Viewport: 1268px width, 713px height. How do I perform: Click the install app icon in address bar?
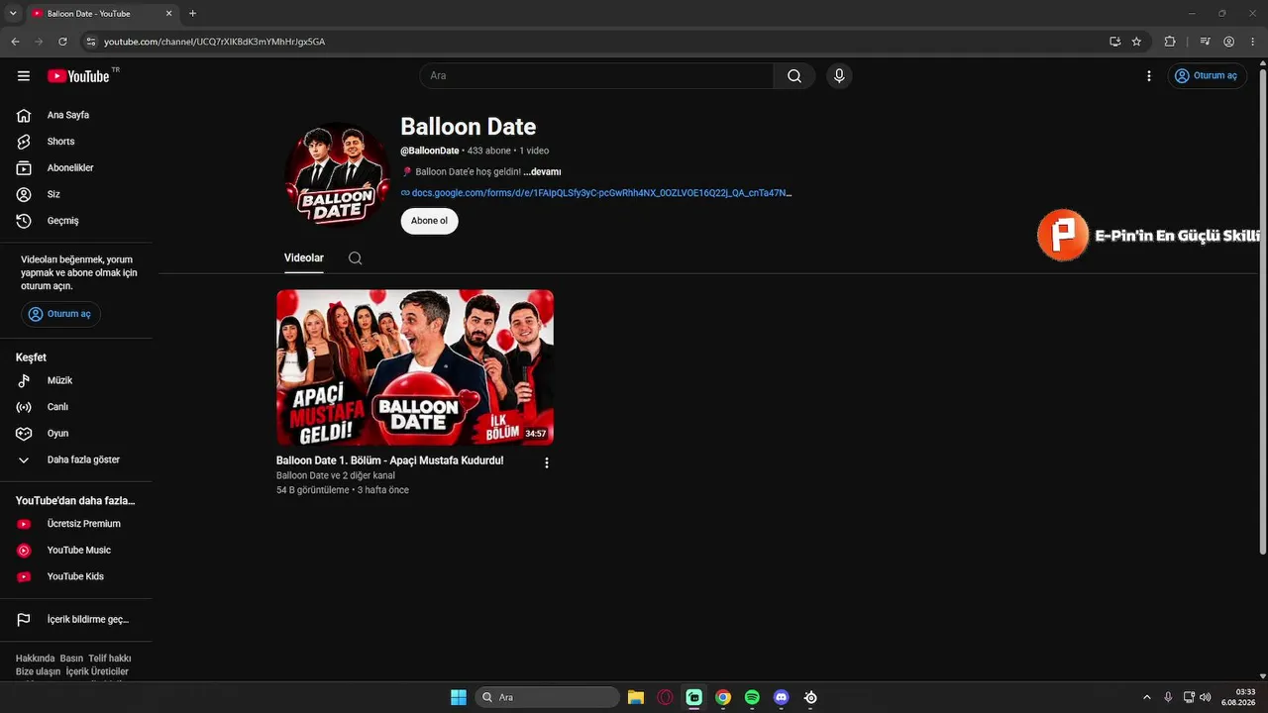1114,42
